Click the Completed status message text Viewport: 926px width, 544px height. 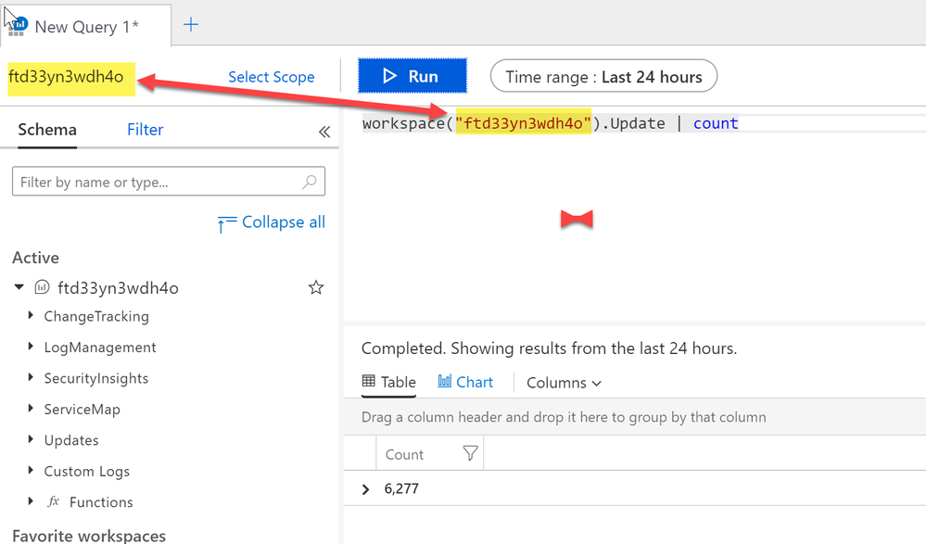tap(550, 348)
